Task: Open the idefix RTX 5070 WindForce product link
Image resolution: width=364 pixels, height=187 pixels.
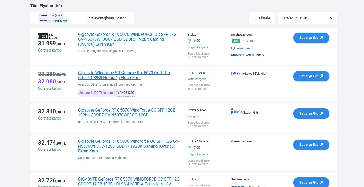Action: (x=127, y=113)
